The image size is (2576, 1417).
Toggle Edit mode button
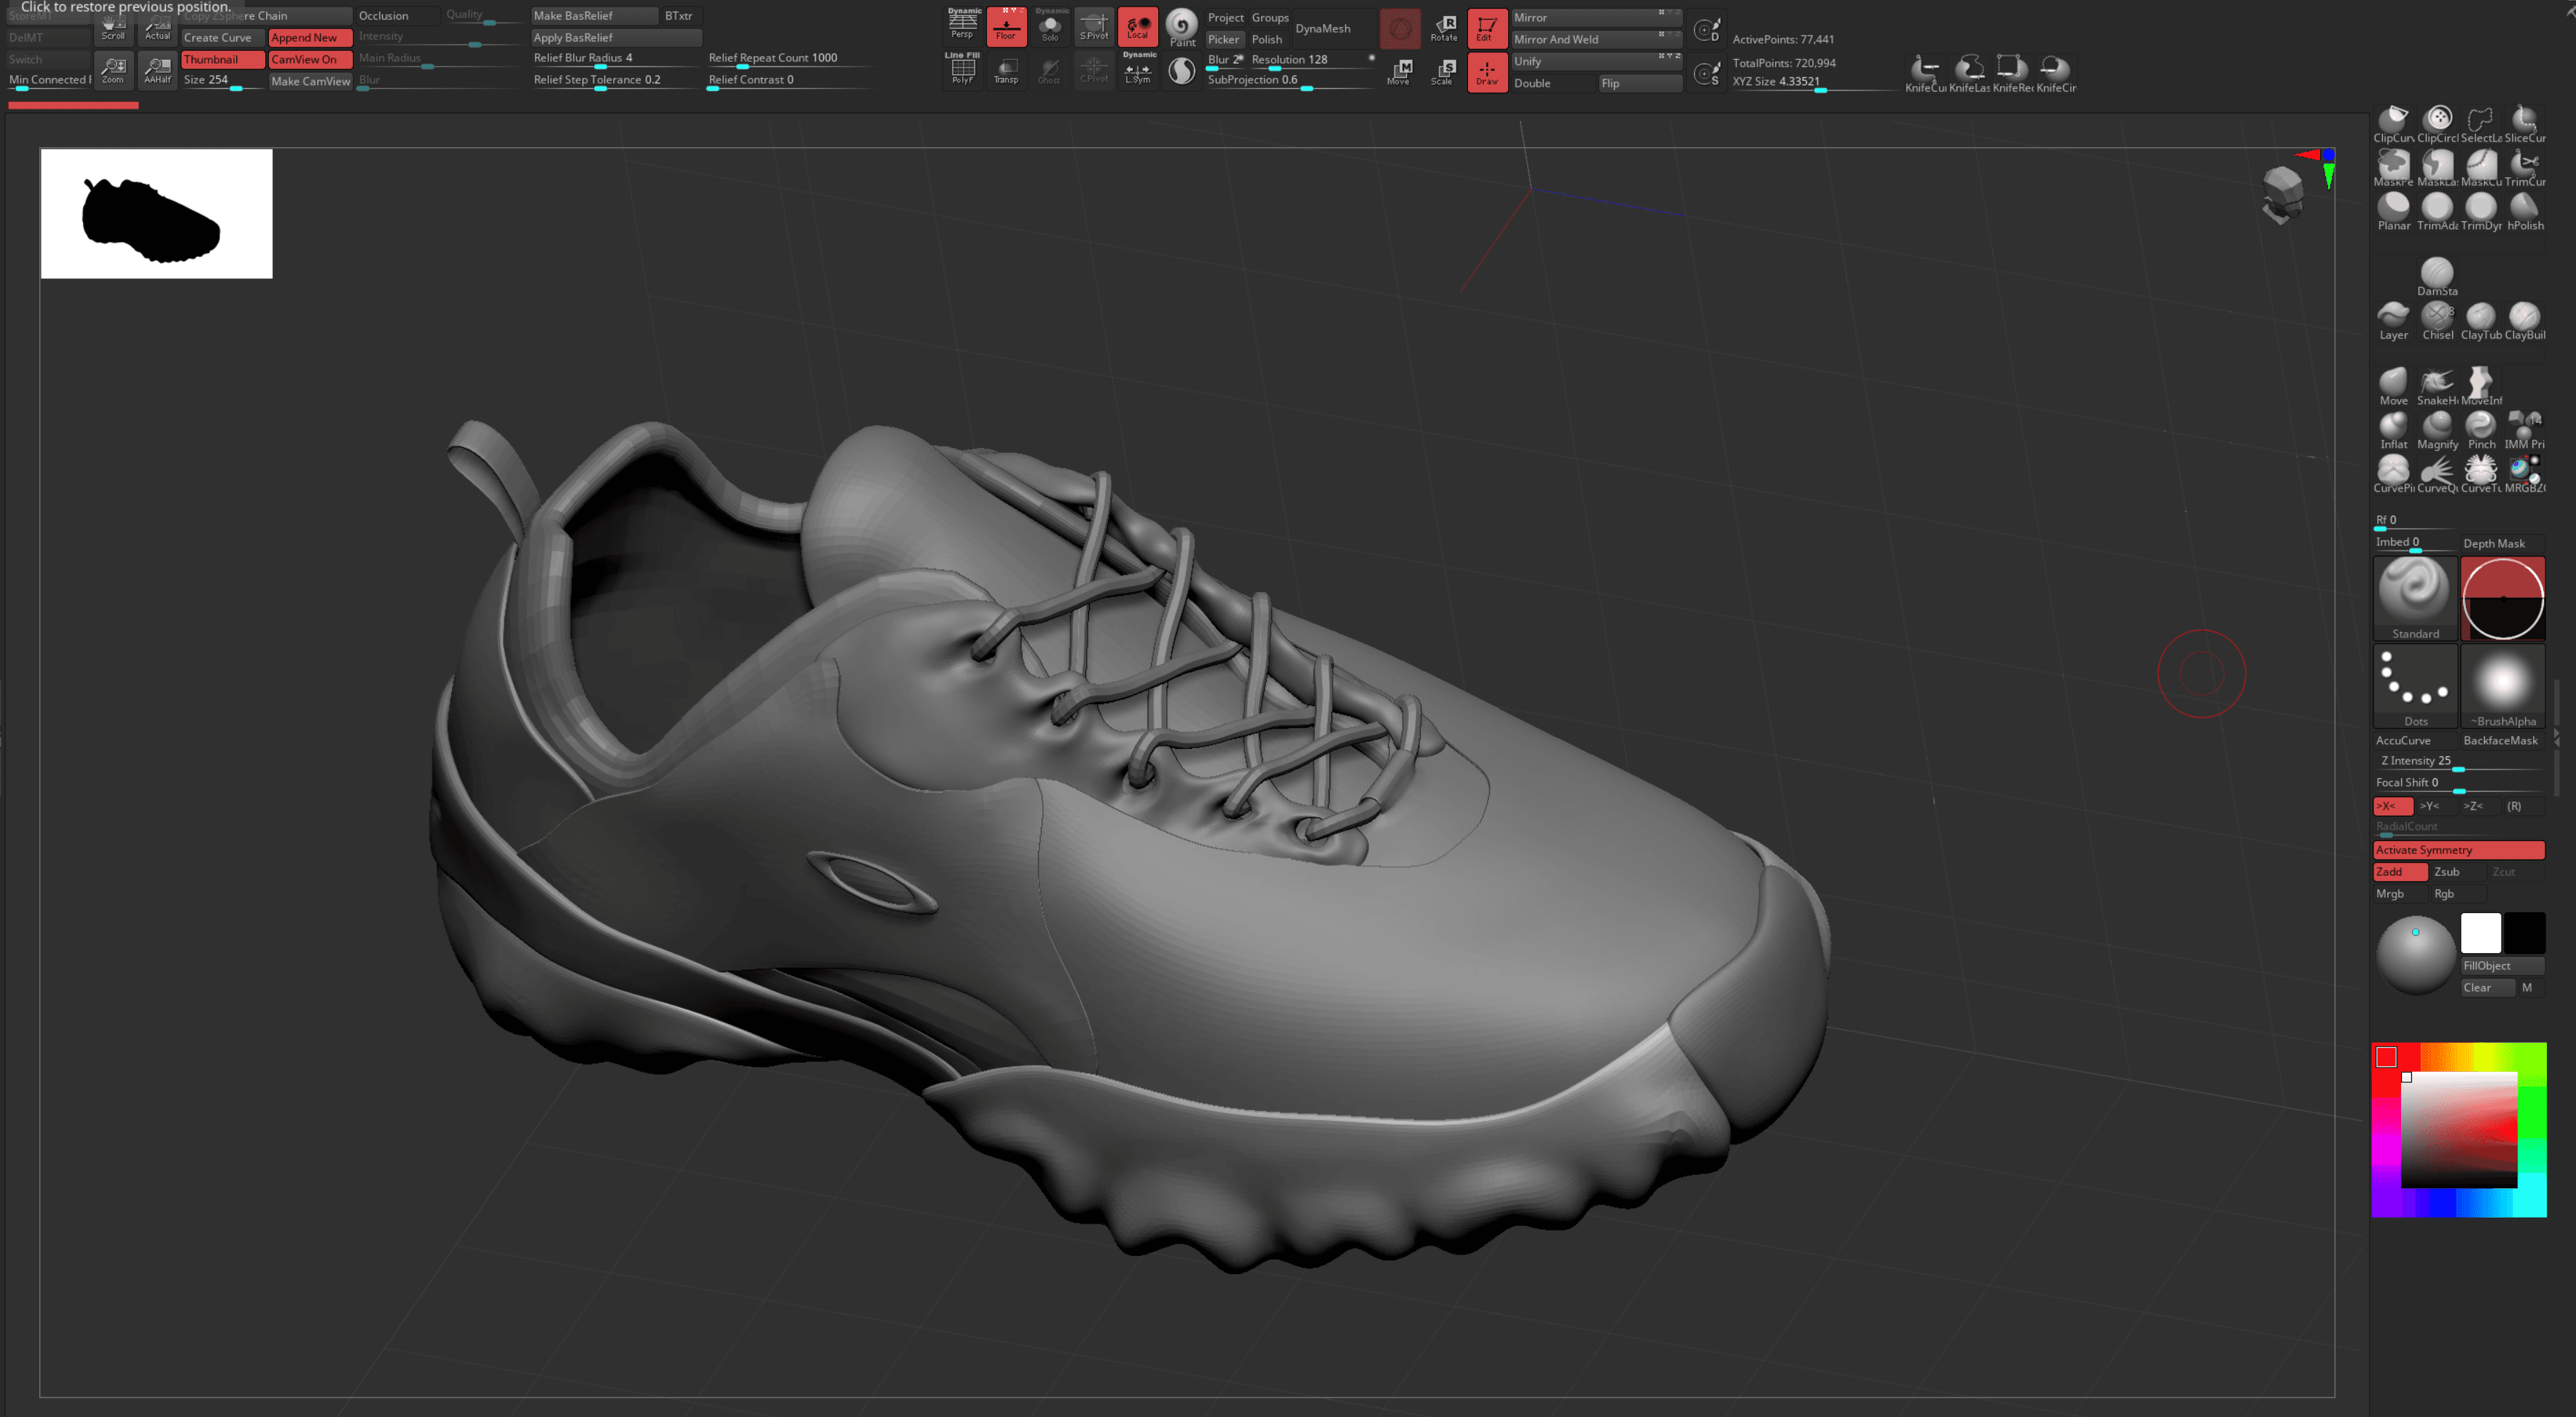(x=1487, y=27)
